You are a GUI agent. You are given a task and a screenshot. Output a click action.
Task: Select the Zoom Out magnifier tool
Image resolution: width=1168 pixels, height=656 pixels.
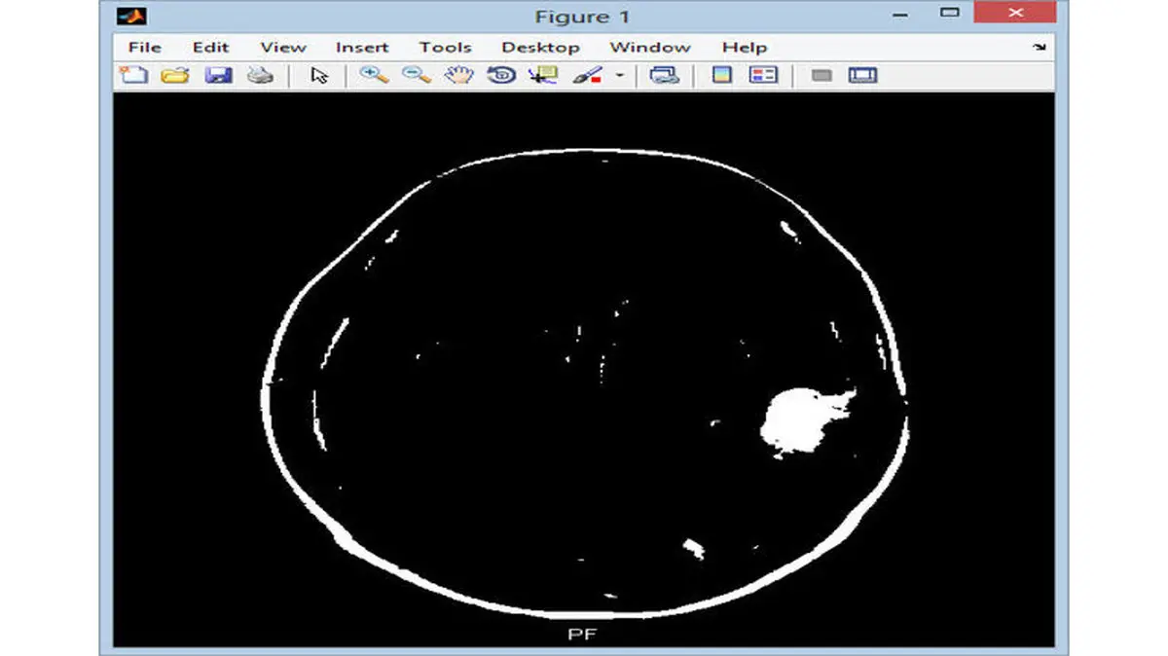(x=417, y=75)
